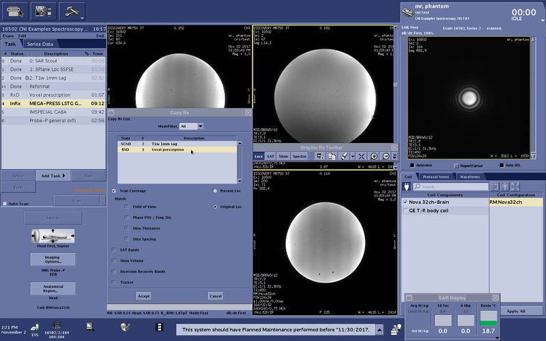Click the coil Search input field

pyautogui.click(x=450, y=186)
